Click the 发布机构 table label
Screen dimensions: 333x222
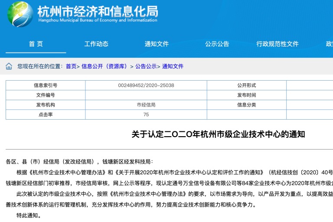click(46, 105)
